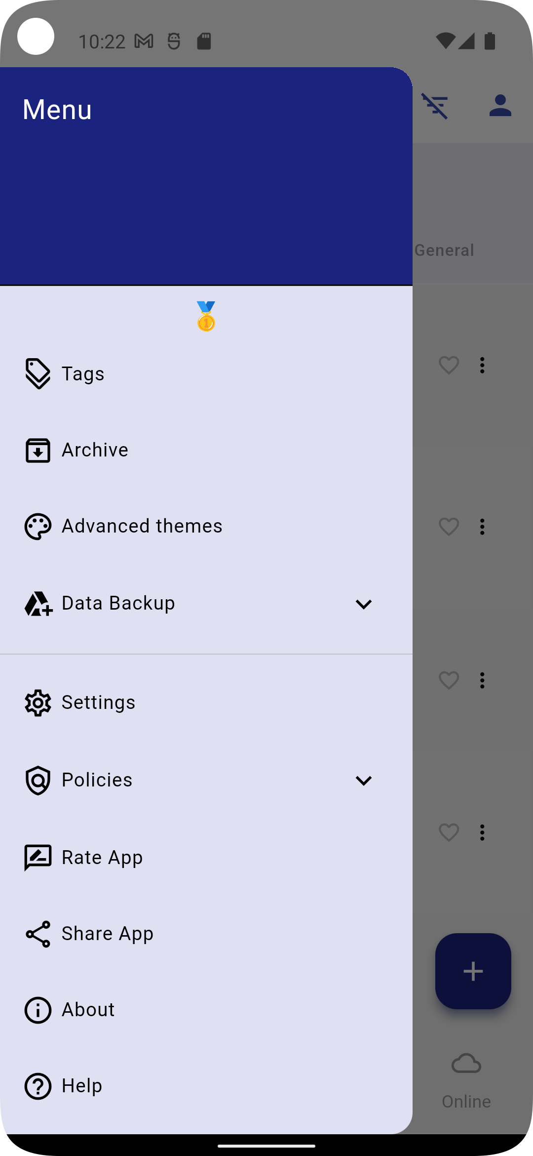Open the user profile icon

click(x=500, y=106)
